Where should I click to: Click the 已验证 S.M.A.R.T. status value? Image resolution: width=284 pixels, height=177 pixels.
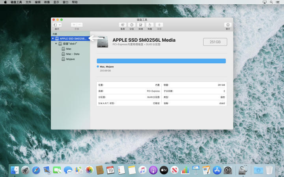156,103
